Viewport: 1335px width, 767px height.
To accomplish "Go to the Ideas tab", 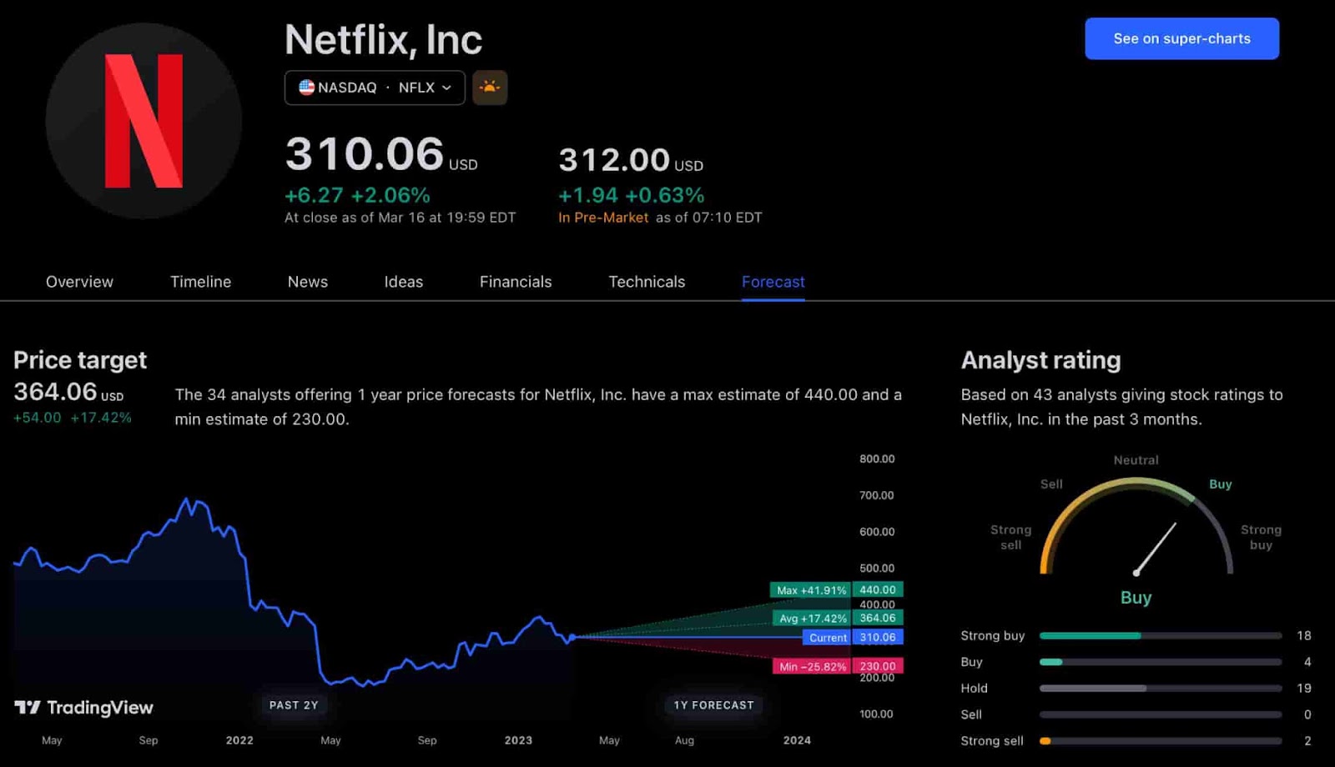I will point(403,282).
